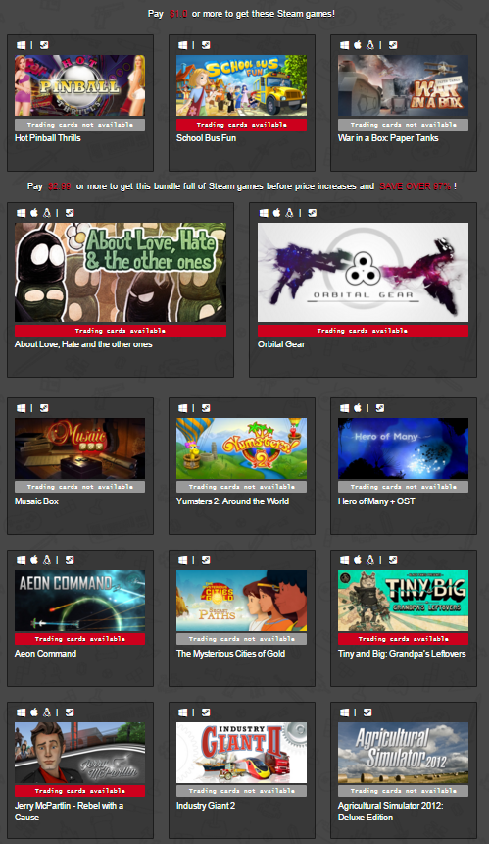Click the Steam icon on Hot Pinball Thrills card
489x844 pixels.
click(x=44, y=45)
